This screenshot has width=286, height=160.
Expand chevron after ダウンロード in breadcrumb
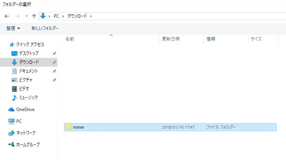tap(91, 16)
